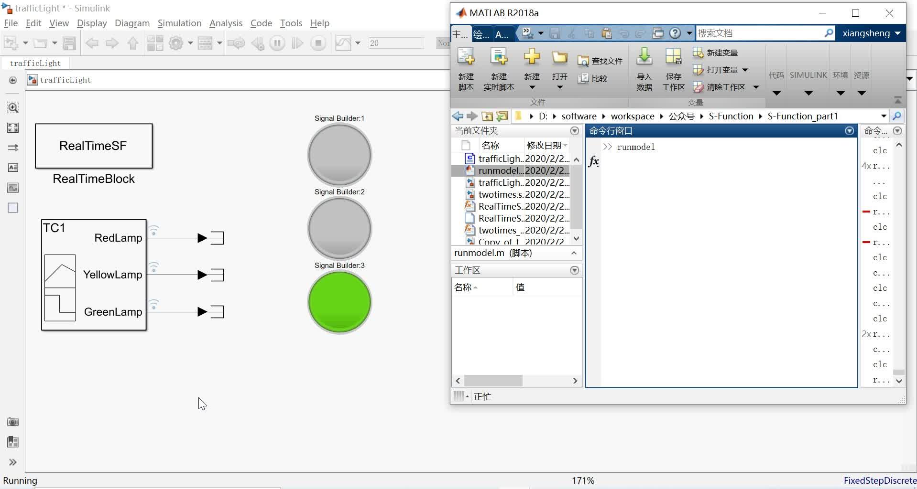Click the Library Browser icon
Image resolution: width=917 pixels, height=489 pixels.
pos(155,43)
